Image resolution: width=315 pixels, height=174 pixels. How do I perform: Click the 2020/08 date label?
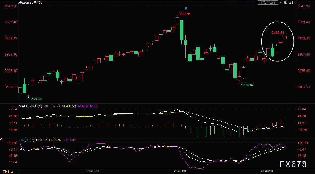[93, 171]
